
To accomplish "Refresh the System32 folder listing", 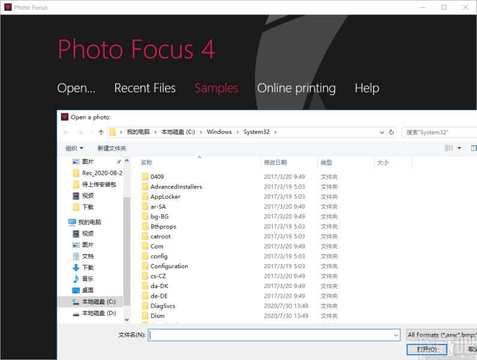I will [x=391, y=132].
